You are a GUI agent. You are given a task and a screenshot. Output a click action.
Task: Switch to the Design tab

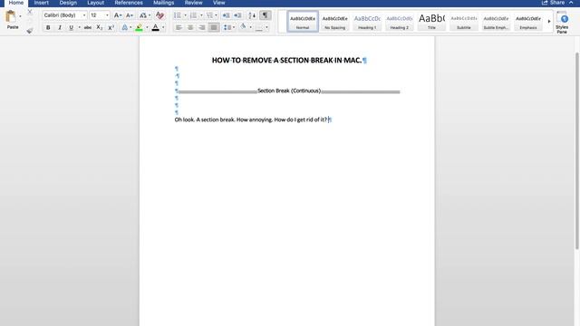(68, 3)
